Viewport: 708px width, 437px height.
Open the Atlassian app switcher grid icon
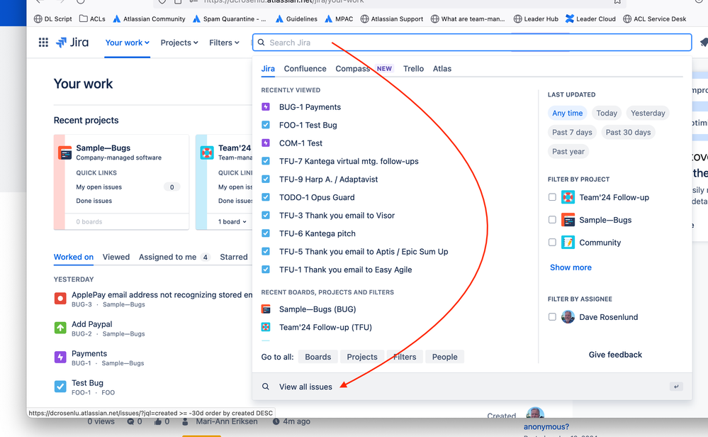[x=43, y=42]
